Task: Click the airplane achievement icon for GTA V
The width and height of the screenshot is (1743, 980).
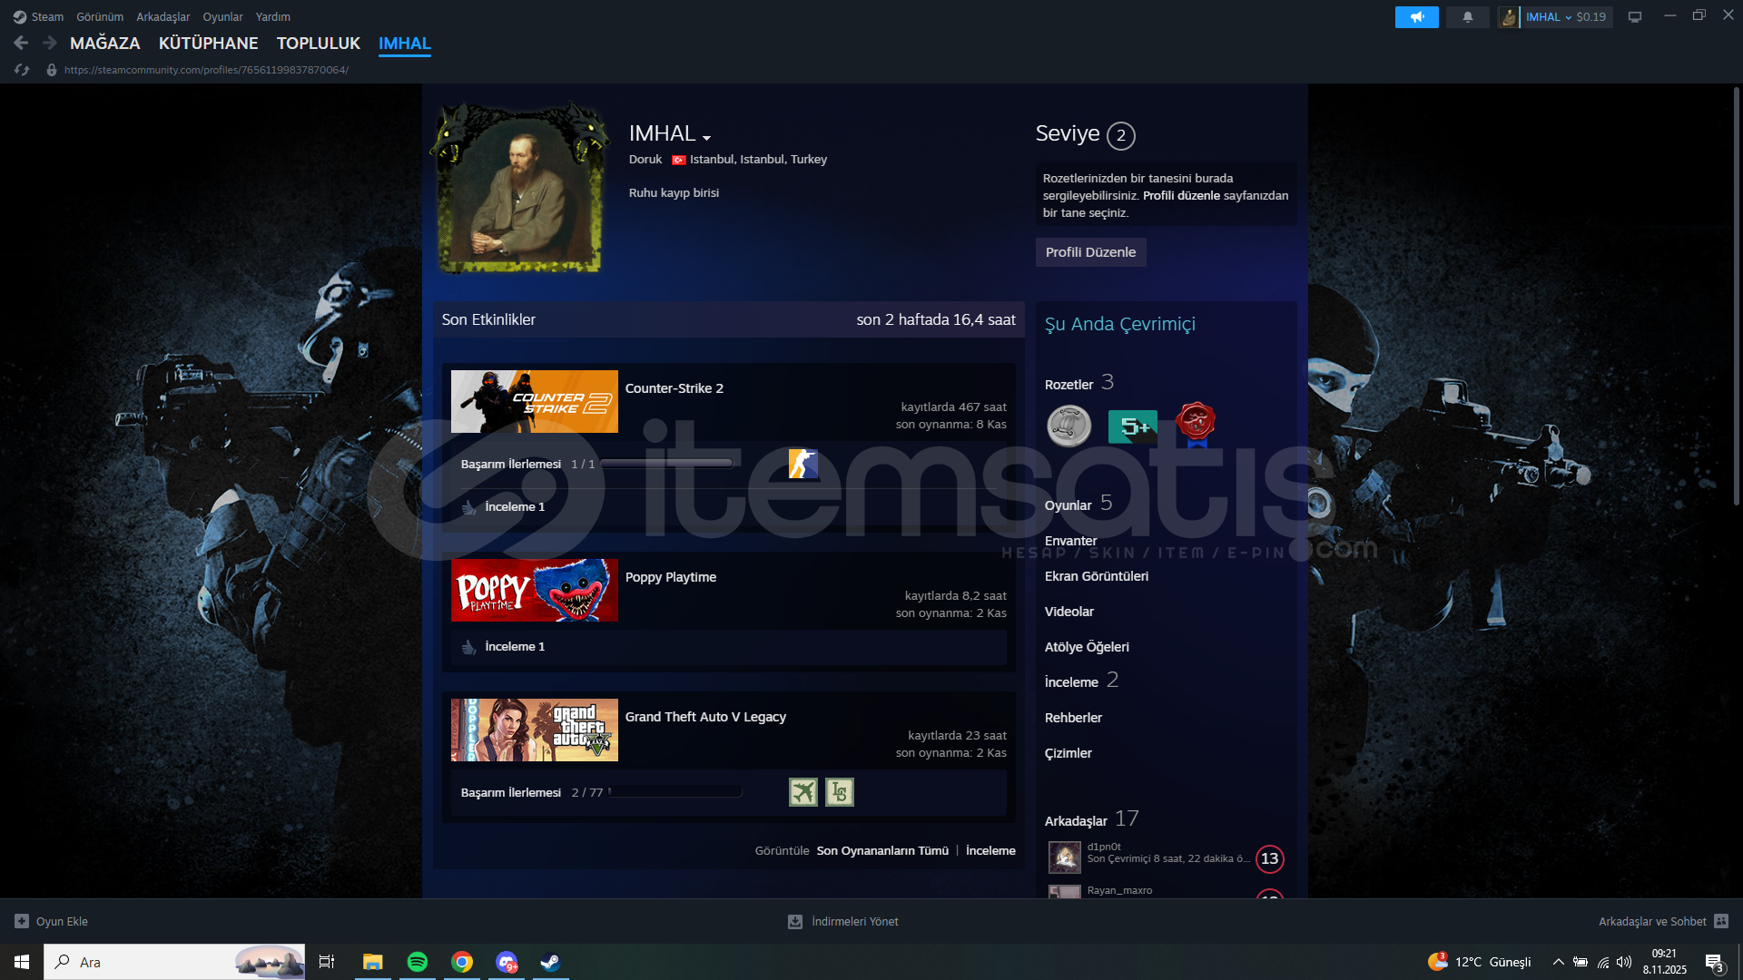Action: (x=803, y=792)
